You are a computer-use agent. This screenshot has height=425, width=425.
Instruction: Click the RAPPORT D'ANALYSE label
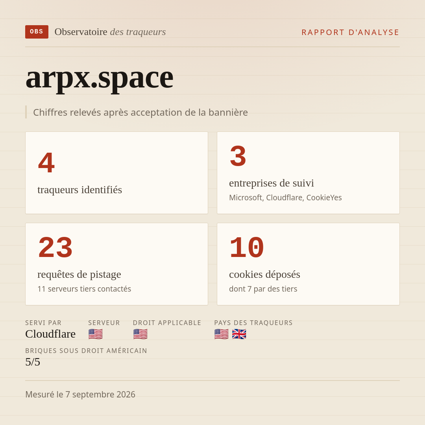point(351,32)
